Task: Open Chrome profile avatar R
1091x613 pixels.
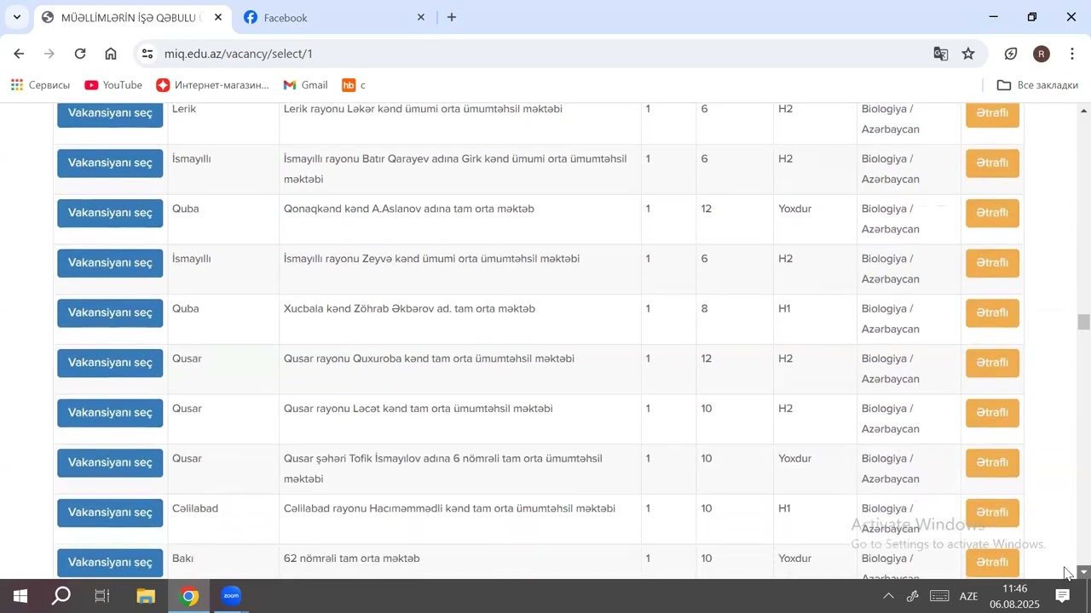Action: tap(1042, 54)
